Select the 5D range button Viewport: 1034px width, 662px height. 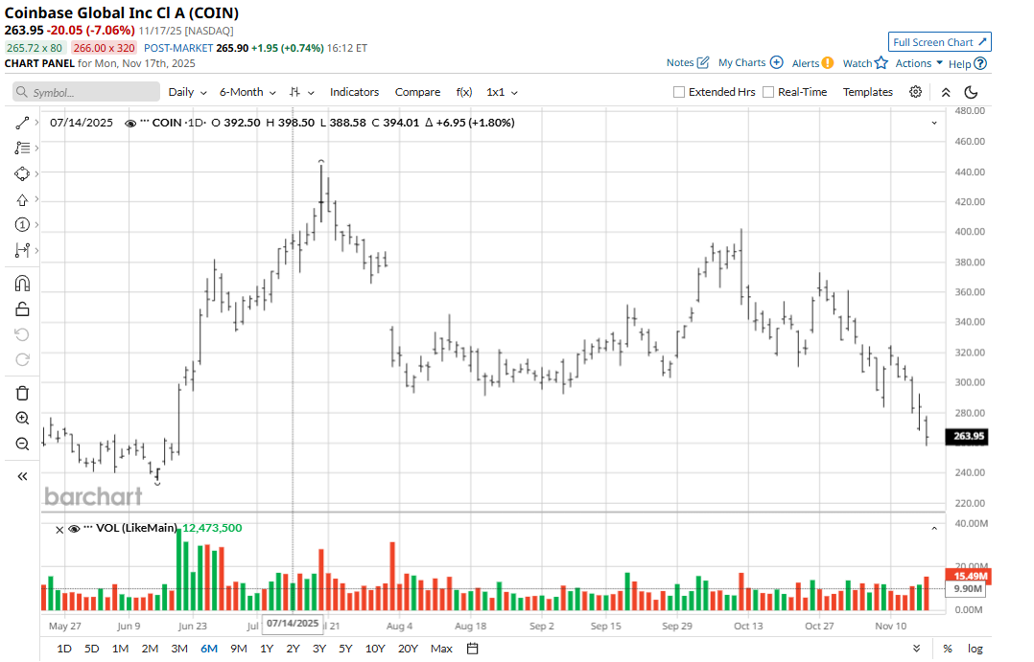[92, 649]
